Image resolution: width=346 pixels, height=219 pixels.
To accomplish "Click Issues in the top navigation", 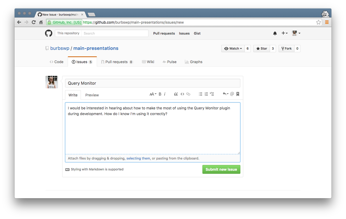I will tap(184, 33).
